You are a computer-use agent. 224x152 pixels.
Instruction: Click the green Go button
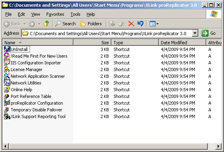click(209, 33)
